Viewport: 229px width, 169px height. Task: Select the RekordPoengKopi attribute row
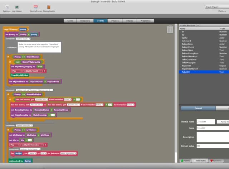point(204,53)
